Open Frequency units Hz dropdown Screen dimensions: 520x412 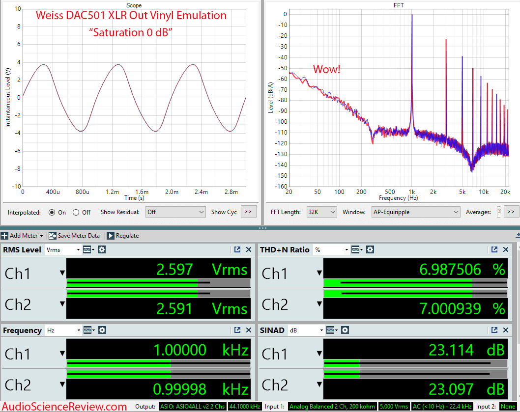pyautogui.click(x=63, y=330)
